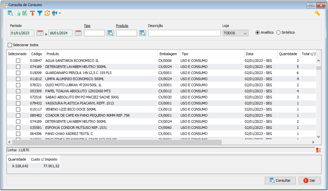Click the horizontal scrollbar thumb
Screen dimensions: 328x191
[117, 142]
